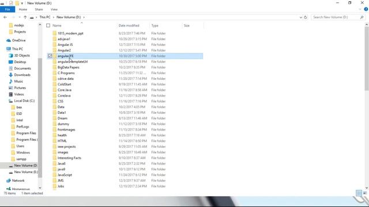The width and height of the screenshot is (369, 207).
Task: Open the Home ribbon tab
Action: coord(23,9)
